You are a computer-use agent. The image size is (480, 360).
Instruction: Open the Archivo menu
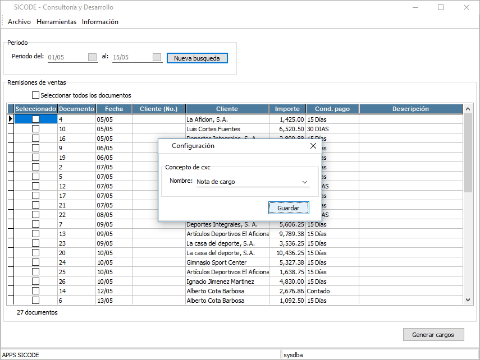pos(20,22)
